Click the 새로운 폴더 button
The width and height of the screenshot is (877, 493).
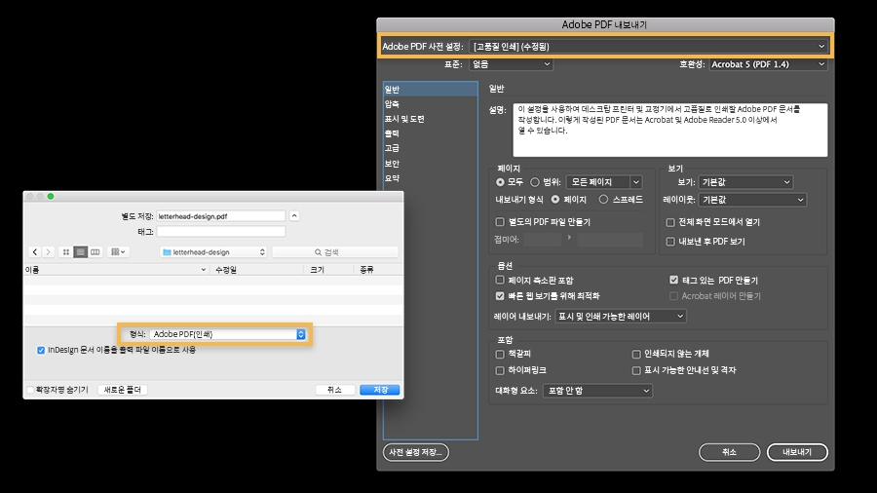[123, 390]
